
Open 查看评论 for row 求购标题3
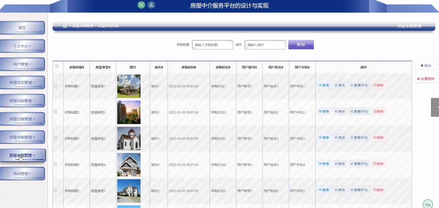(x=359, y=137)
